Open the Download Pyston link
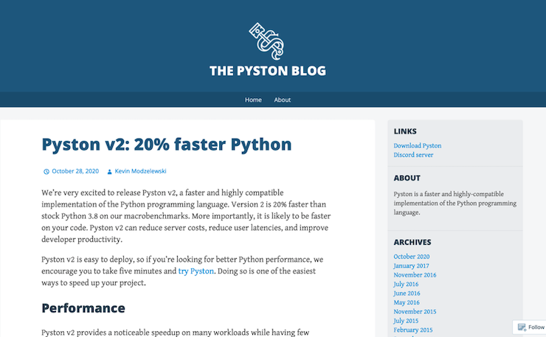 click(418, 146)
